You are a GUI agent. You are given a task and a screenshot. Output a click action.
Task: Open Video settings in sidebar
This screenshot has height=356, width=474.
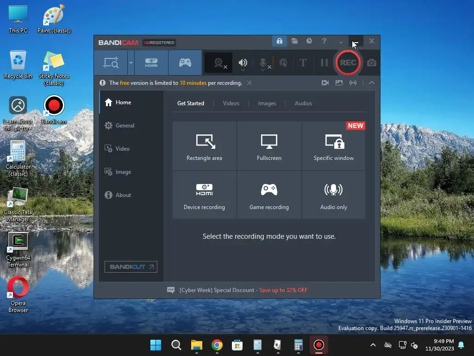(x=131, y=149)
